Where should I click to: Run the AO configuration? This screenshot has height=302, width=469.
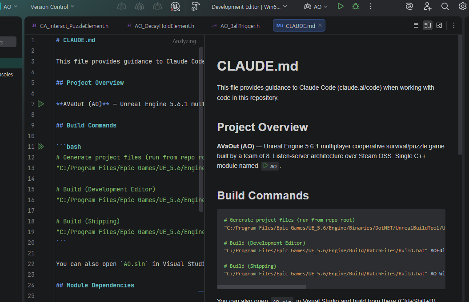341,6
